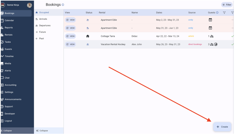The height and width of the screenshot is (136, 235).
Task: Click the Chat bubble icon
Action: 2,78
